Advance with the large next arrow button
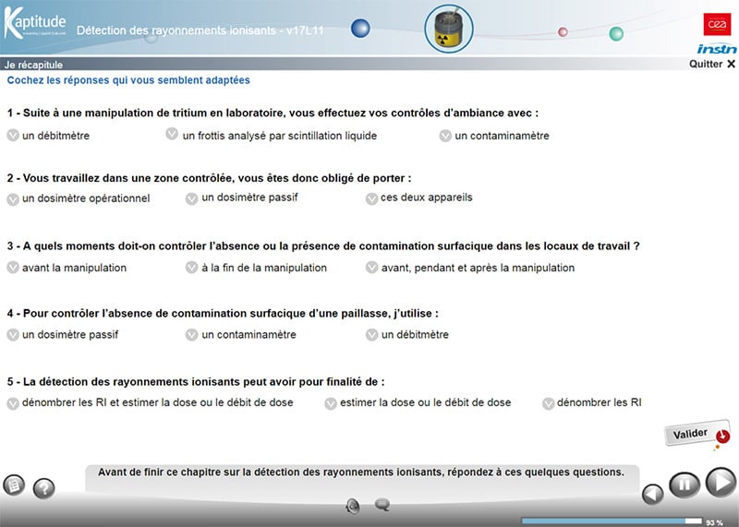 pyautogui.click(x=720, y=482)
